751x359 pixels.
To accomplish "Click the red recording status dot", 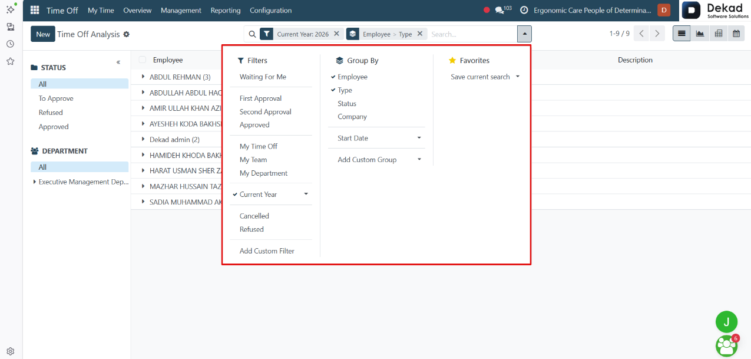I will pyautogui.click(x=487, y=10).
